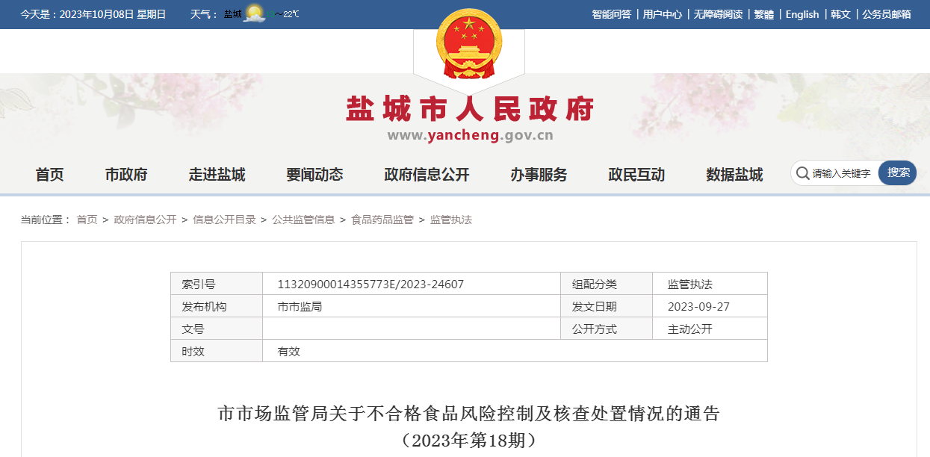The height and width of the screenshot is (457, 930).
Task: Click the 盐城市人民政府 site title
Action: pyautogui.click(x=470, y=110)
